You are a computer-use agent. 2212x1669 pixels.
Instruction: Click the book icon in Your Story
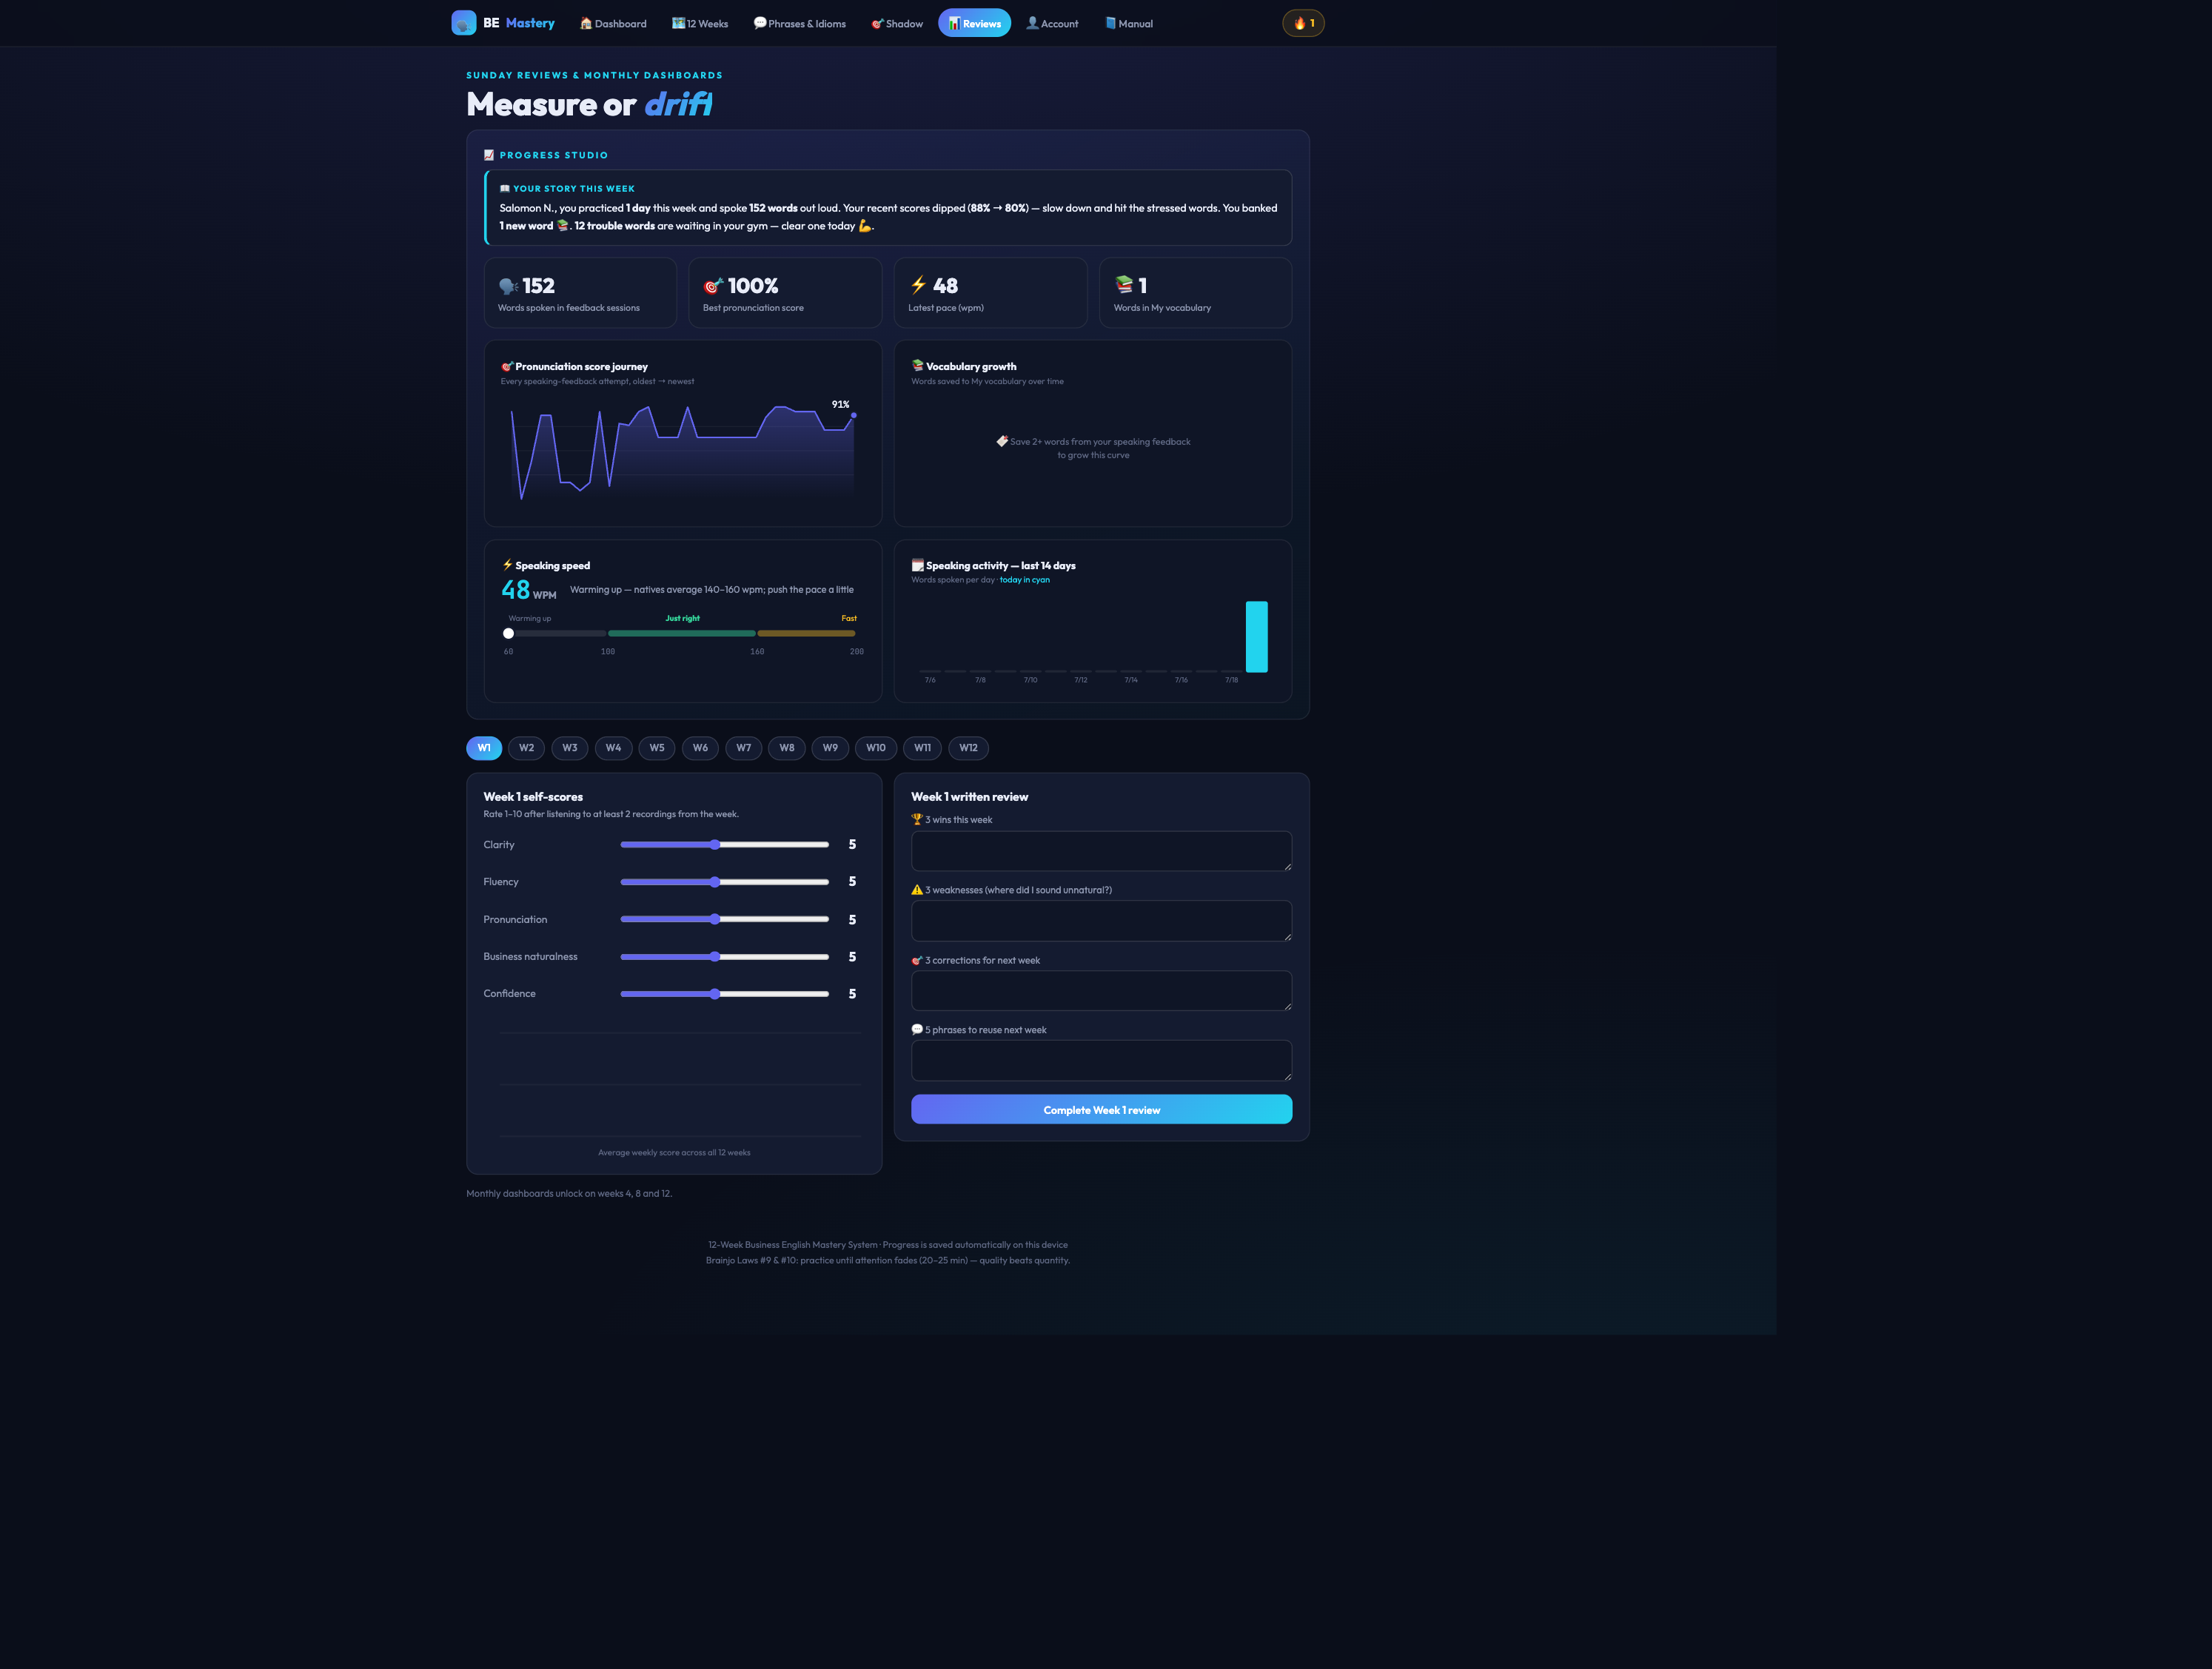pyautogui.click(x=505, y=188)
